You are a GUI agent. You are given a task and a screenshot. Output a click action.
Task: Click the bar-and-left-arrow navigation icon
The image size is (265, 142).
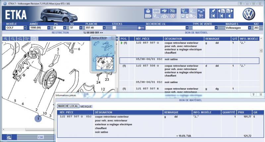221,16
